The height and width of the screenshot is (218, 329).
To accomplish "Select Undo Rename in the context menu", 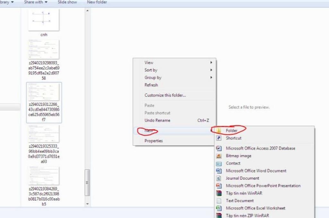I will point(174,120).
